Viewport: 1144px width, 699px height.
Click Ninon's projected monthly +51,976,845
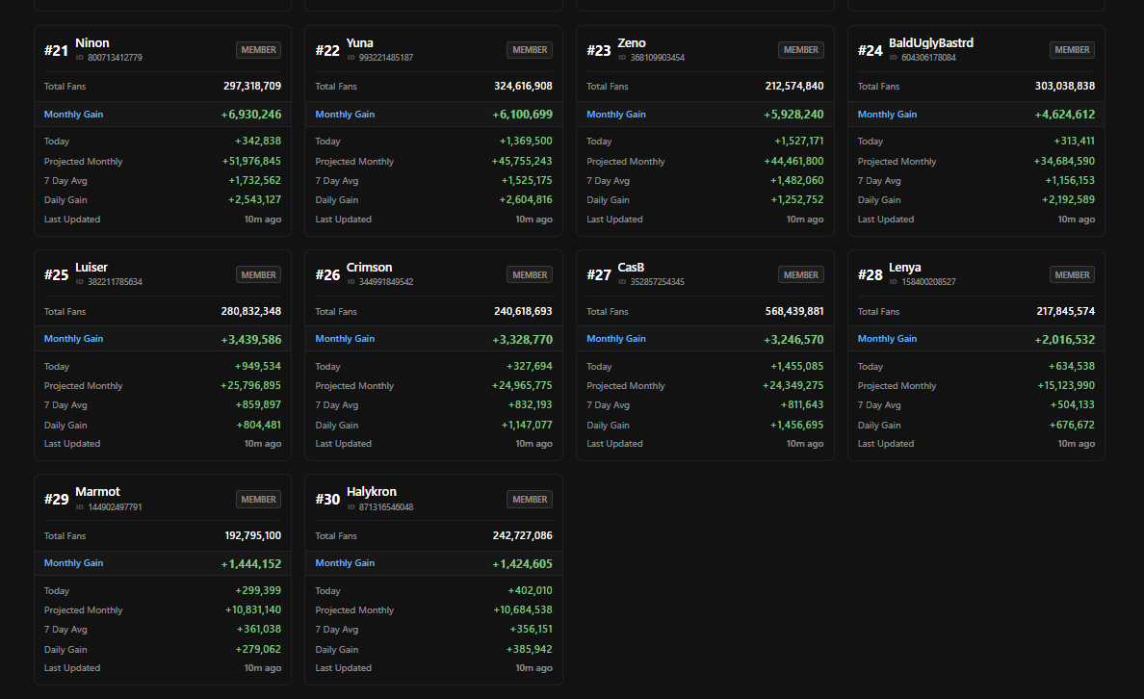[251, 161]
